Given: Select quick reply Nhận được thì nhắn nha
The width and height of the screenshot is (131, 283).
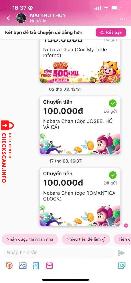Looking at the screenshot, I should (30, 239).
